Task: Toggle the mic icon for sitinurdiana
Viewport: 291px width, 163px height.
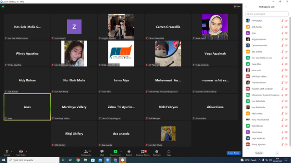Action: pos(282,132)
